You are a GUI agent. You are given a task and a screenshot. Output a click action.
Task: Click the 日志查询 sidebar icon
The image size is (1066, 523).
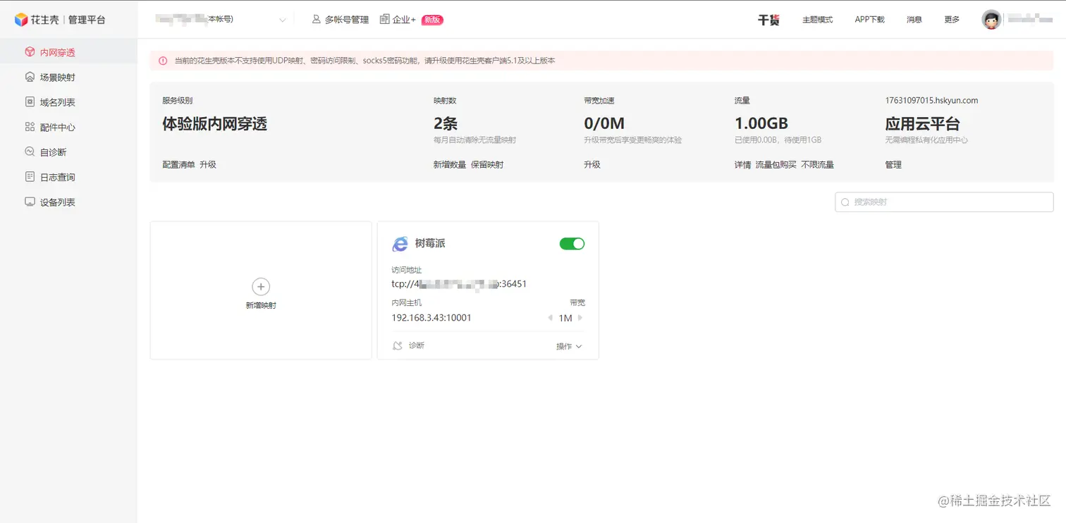(x=30, y=177)
